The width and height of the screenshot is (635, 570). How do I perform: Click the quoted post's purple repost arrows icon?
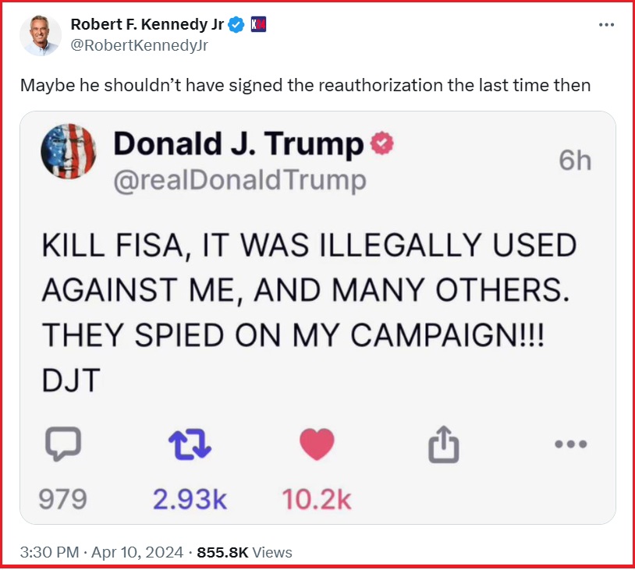[x=190, y=444]
